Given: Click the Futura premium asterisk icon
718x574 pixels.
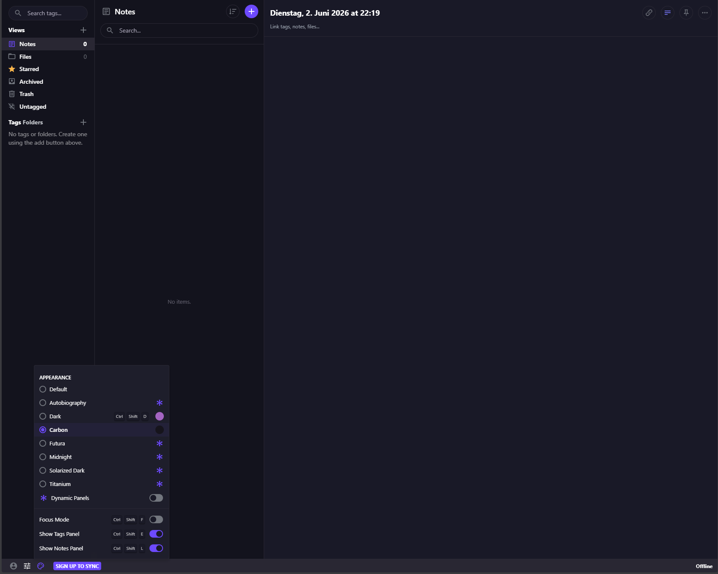Looking at the screenshot, I should [x=160, y=443].
